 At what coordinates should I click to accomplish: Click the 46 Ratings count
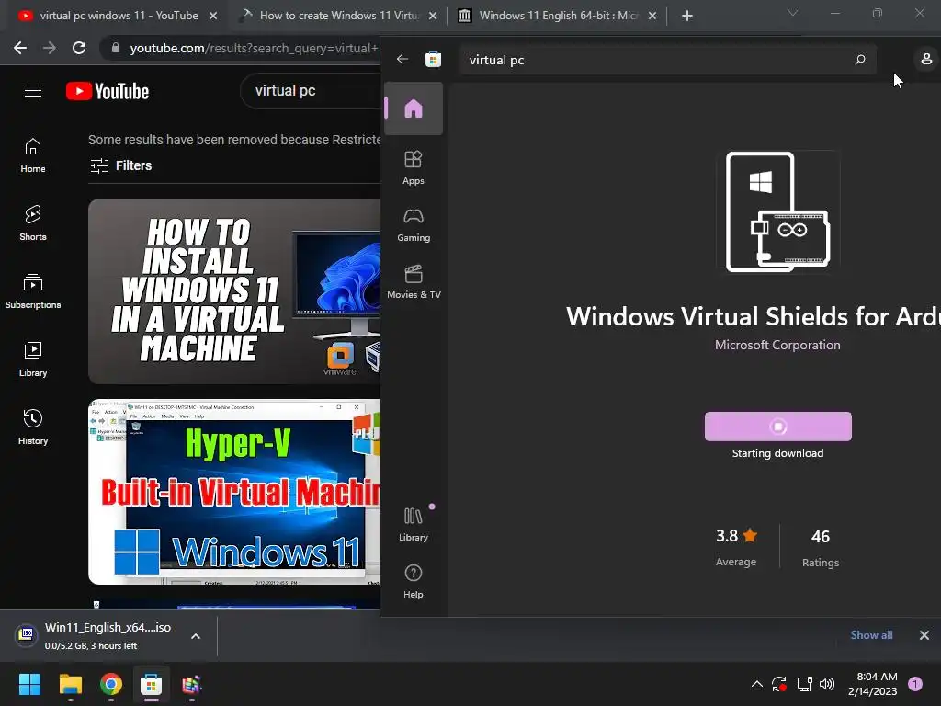(821, 548)
